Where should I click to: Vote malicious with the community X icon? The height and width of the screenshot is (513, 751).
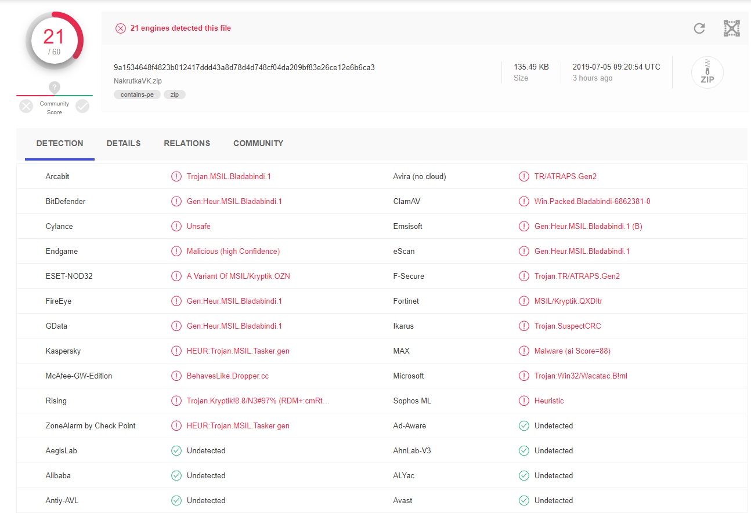(x=26, y=106)
